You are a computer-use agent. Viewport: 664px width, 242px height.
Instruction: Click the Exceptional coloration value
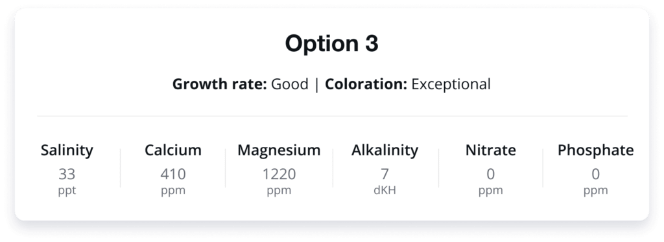click(x=451, y=84)
